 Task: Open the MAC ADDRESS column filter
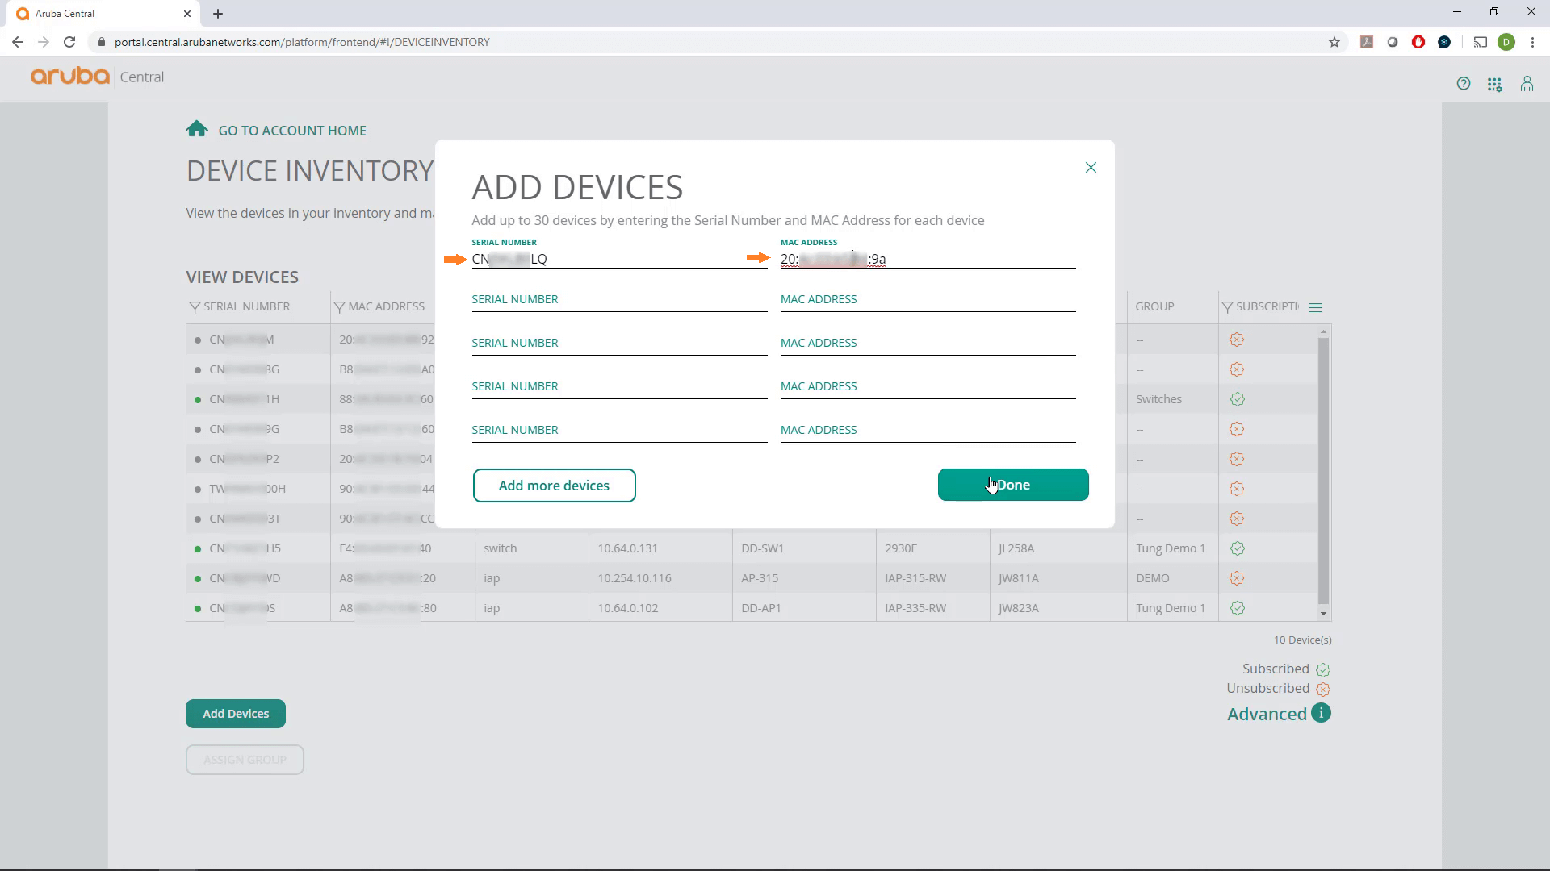click(340, 306)
